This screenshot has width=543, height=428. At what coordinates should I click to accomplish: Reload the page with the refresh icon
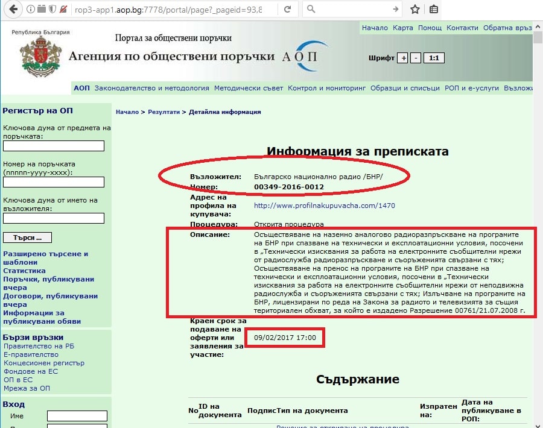(x=287, y=9)
